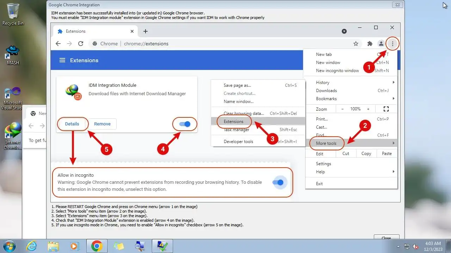Expand the Bookmarks submenu arrow
The image size is (451, 253).
point(394,99)
